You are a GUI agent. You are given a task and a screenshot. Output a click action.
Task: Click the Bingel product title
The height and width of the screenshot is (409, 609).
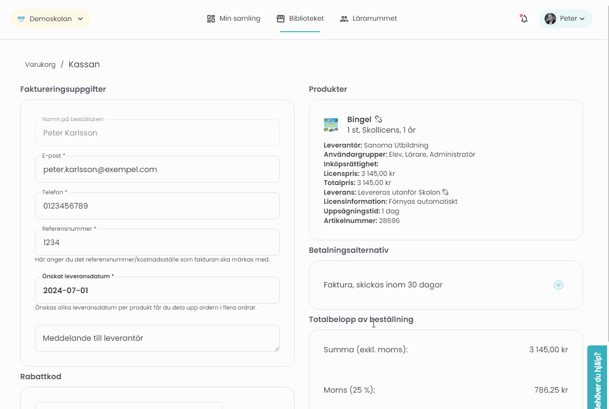coord(359,119)
